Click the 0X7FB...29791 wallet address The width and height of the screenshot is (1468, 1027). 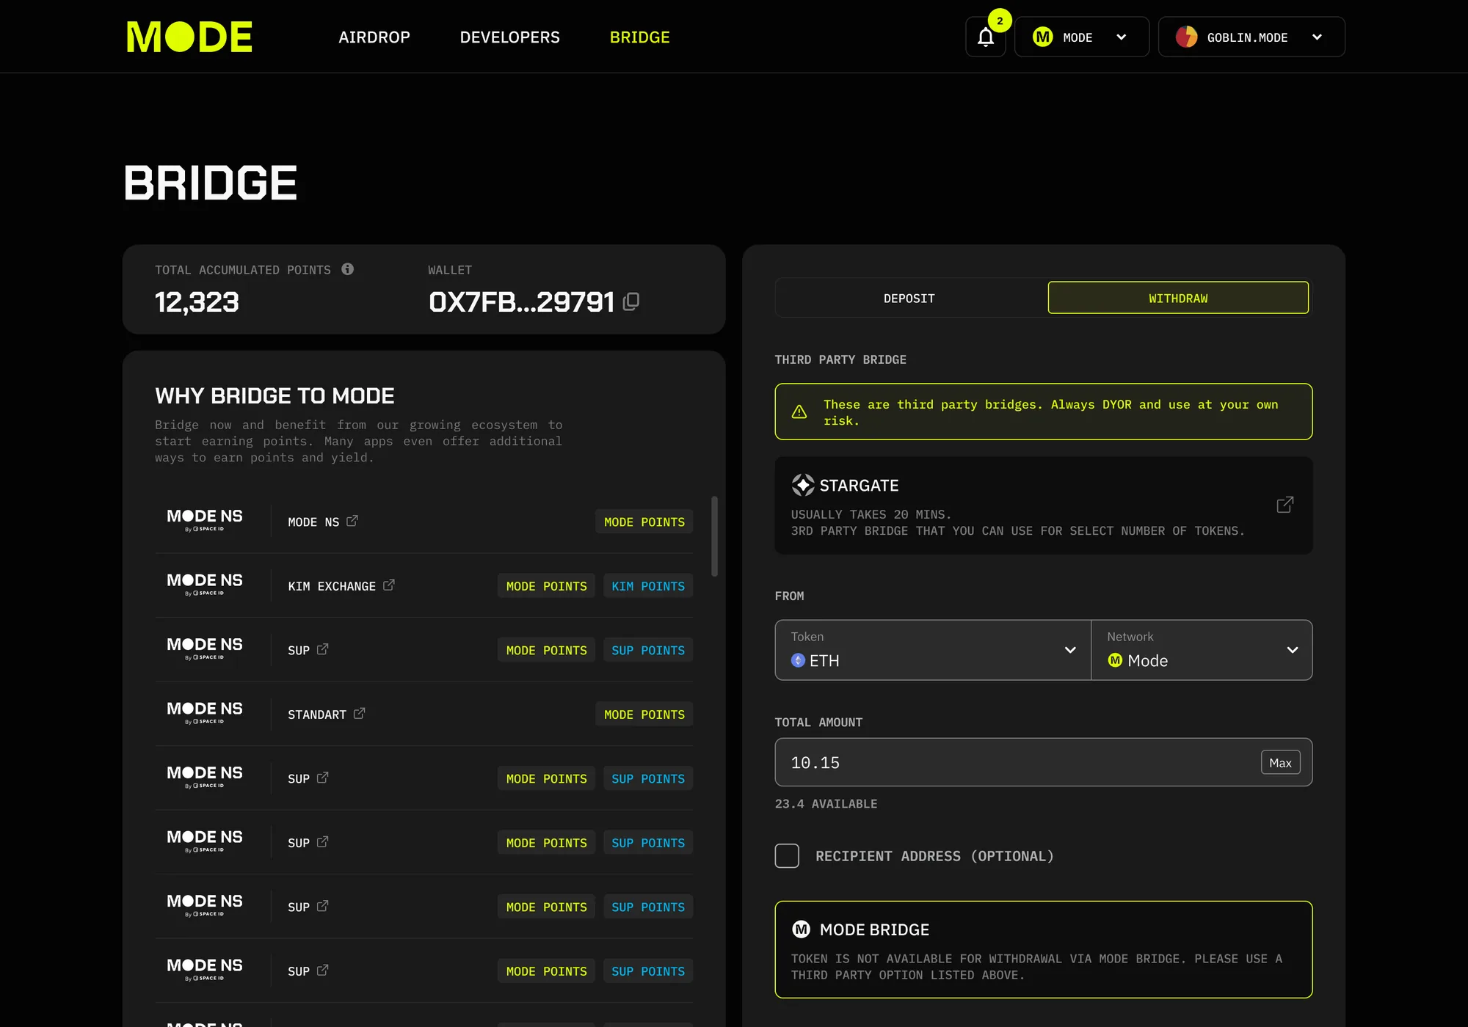point(521,302)
